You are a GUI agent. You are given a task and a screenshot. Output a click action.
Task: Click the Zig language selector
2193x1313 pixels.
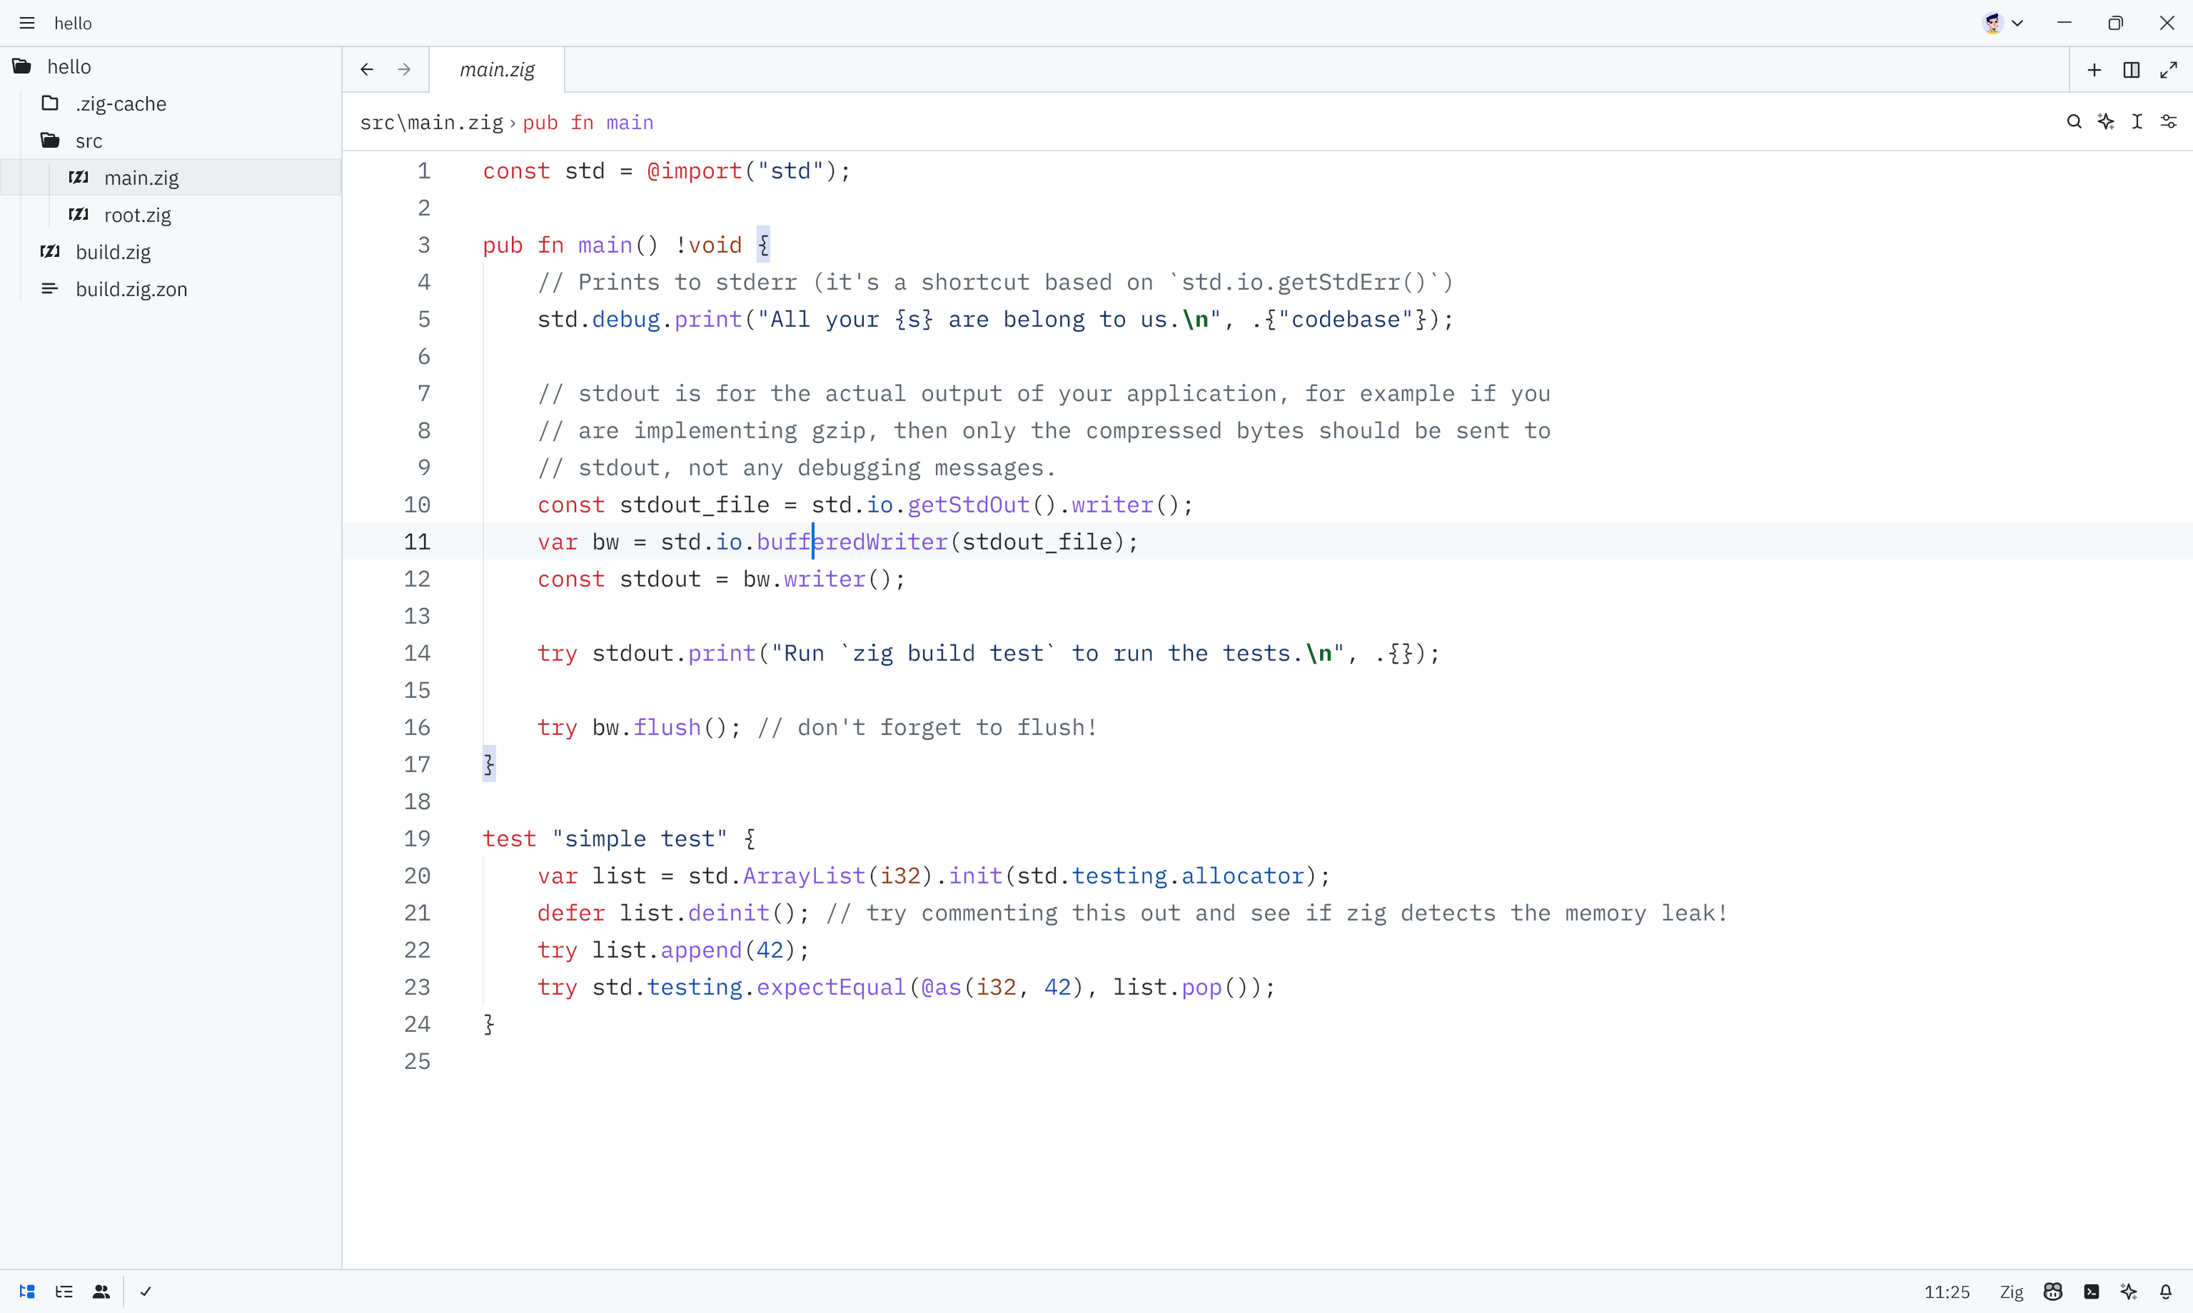point(2011,1292)
